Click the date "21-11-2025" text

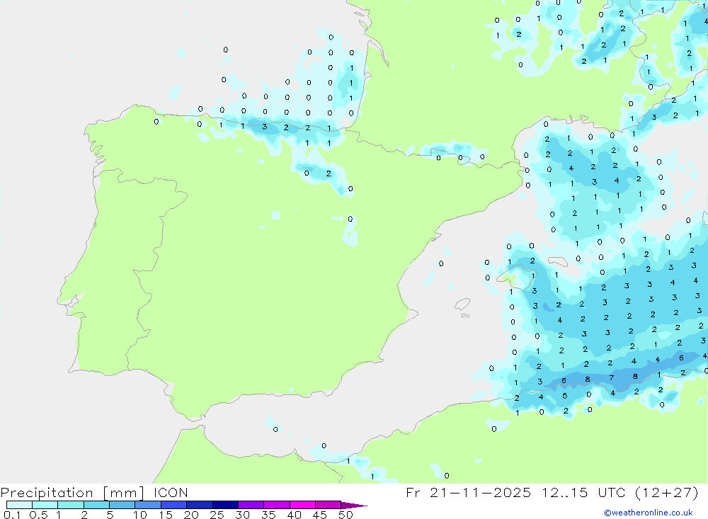481,492
